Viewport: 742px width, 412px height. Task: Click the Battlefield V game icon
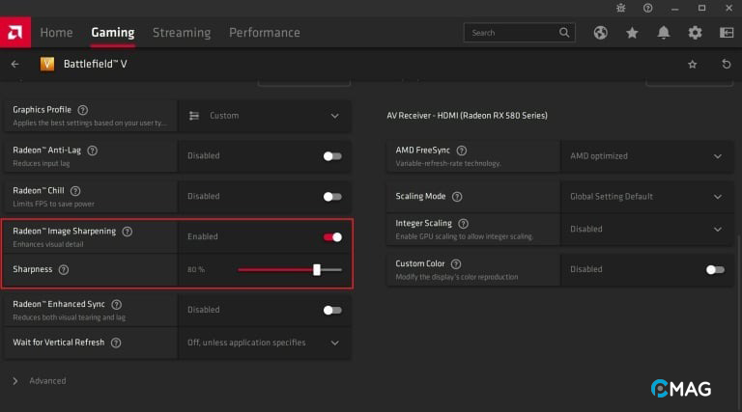46,64
